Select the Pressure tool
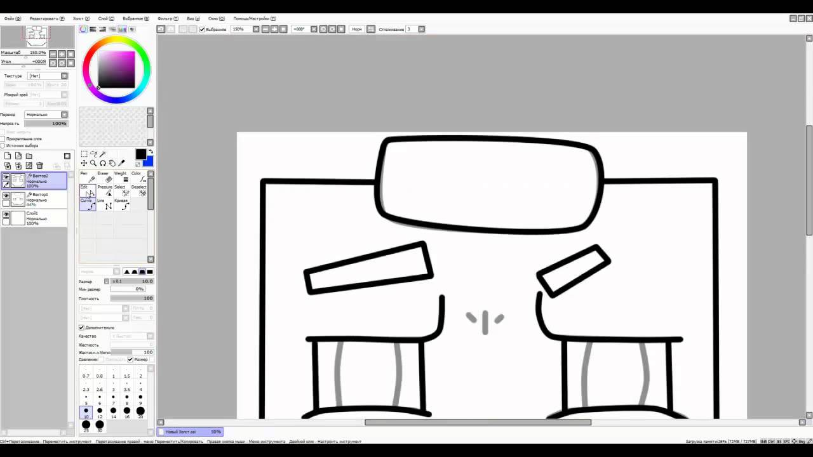Screen dimensions: 813x457 (x=104, y=190)
